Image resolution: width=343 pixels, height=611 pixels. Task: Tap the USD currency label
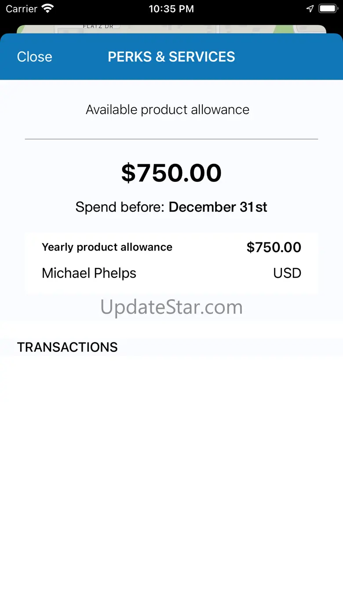[x=287, y=273]
